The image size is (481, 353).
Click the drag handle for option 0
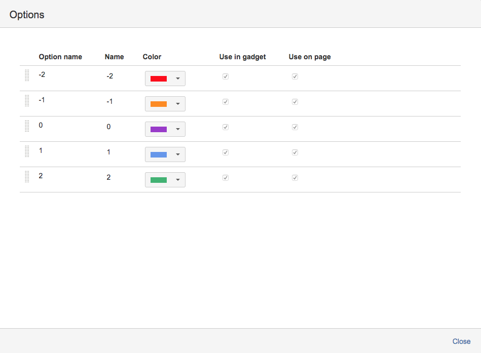(x=27, y=126)
